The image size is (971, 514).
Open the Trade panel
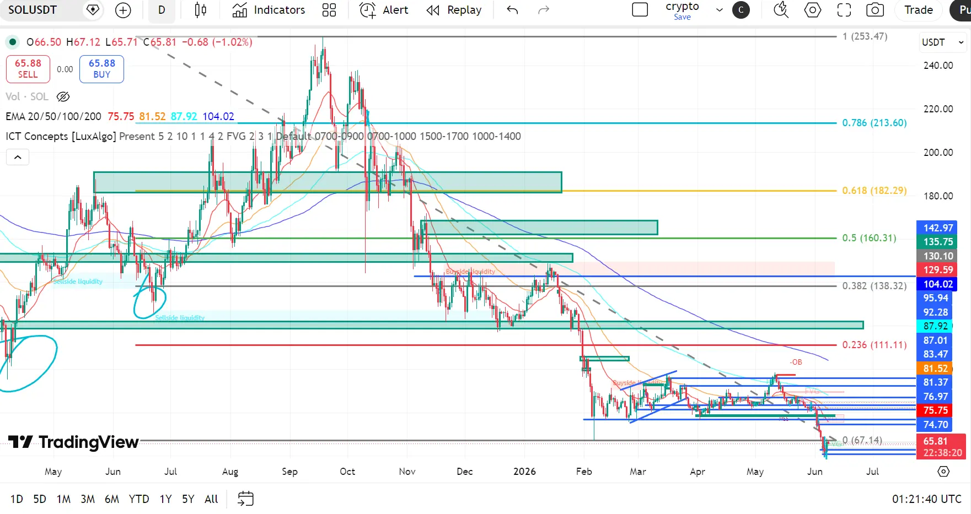tap(919, 10)
